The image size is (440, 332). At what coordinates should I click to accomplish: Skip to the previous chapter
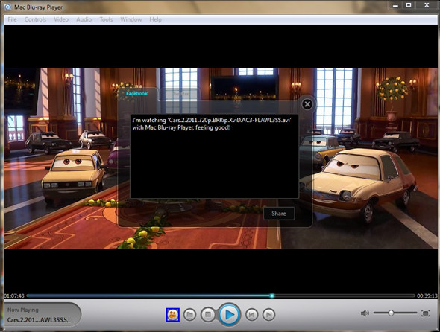coord(251,315)
